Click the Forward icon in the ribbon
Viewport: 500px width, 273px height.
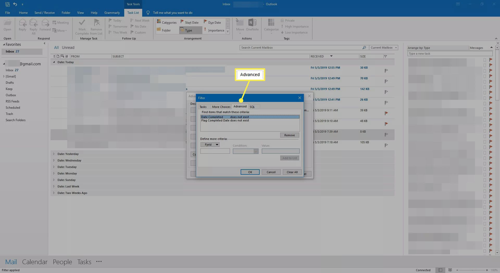[45, 25]
